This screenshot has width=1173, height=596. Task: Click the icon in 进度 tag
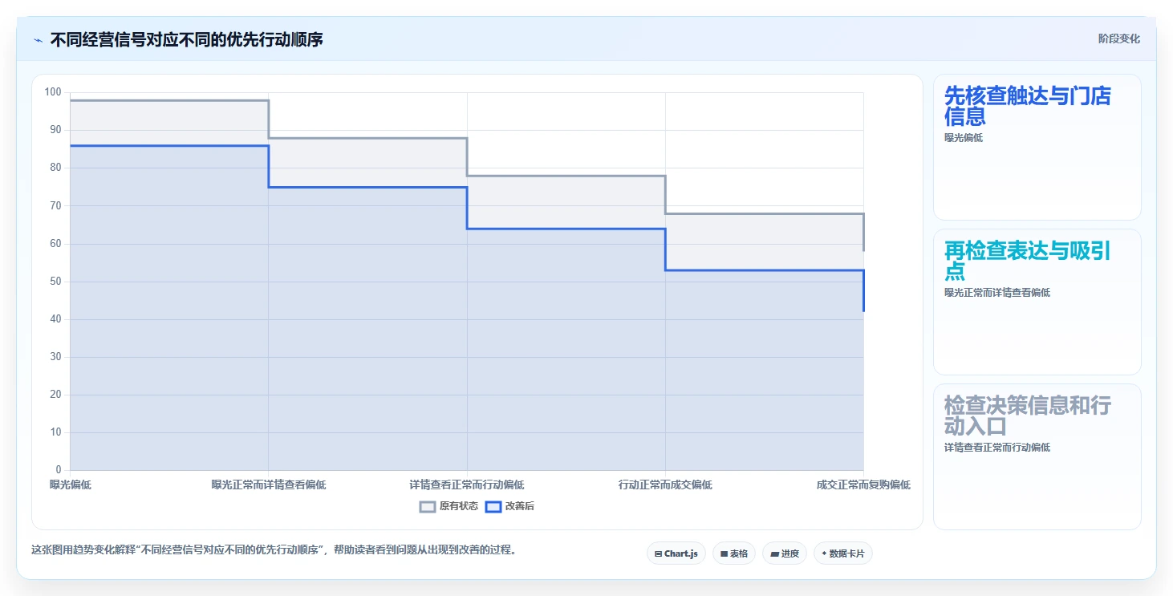pyautogui.click(x=775, y=553)
